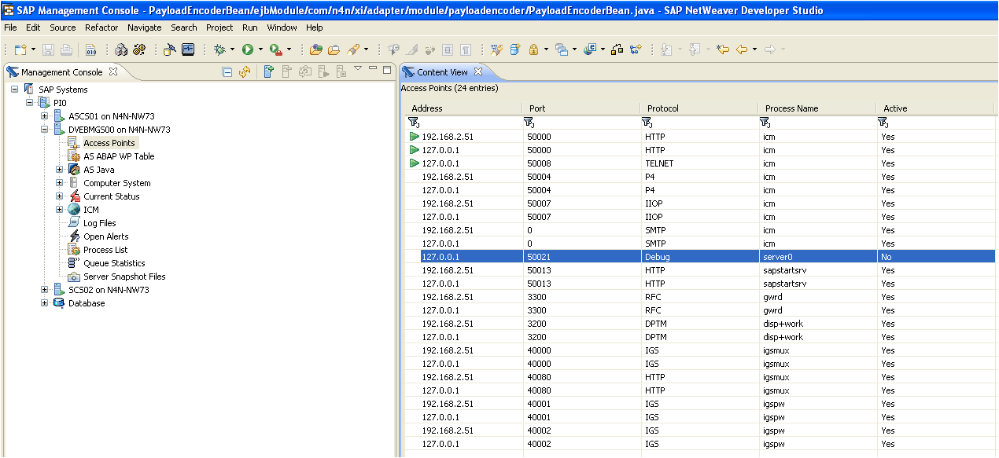The height and width of the screenshot is (458, 999).
Task: Click the yellow Back arrow icon
Action: (741, 49)
